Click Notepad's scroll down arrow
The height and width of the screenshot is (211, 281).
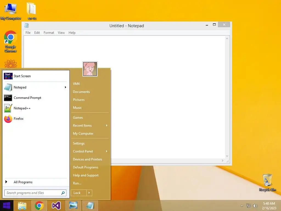[227, 156]
